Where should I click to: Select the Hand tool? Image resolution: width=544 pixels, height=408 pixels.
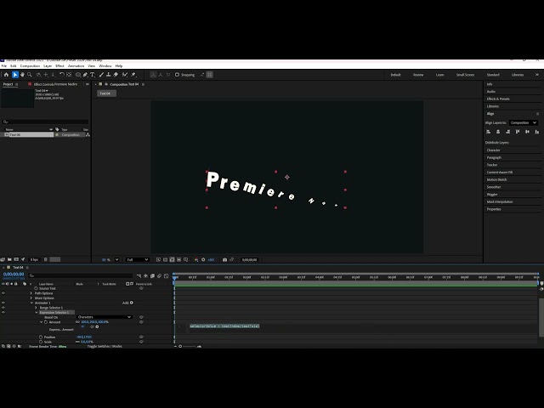coord(22,75)
